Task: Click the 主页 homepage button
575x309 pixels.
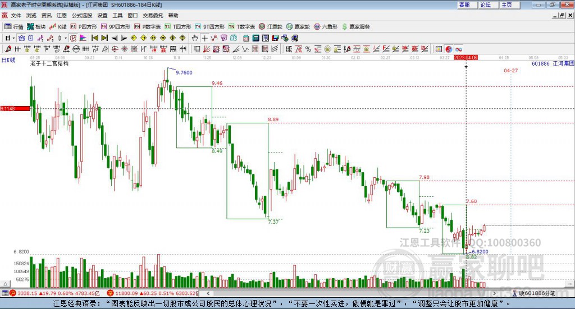Action: pos(510,4)
